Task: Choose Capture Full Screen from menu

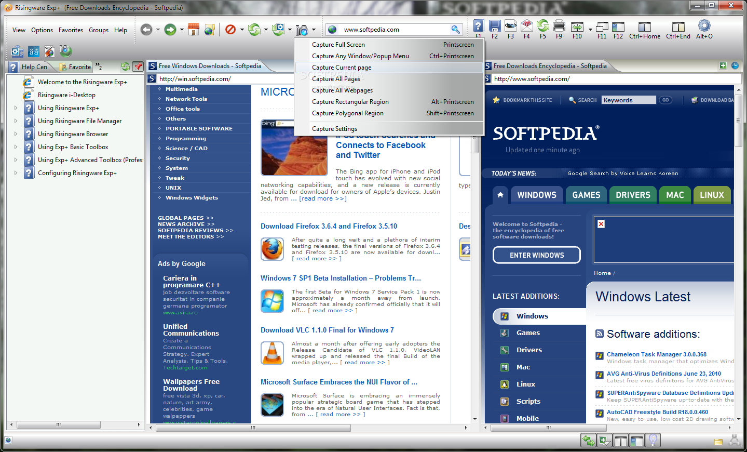Action: 389,45
